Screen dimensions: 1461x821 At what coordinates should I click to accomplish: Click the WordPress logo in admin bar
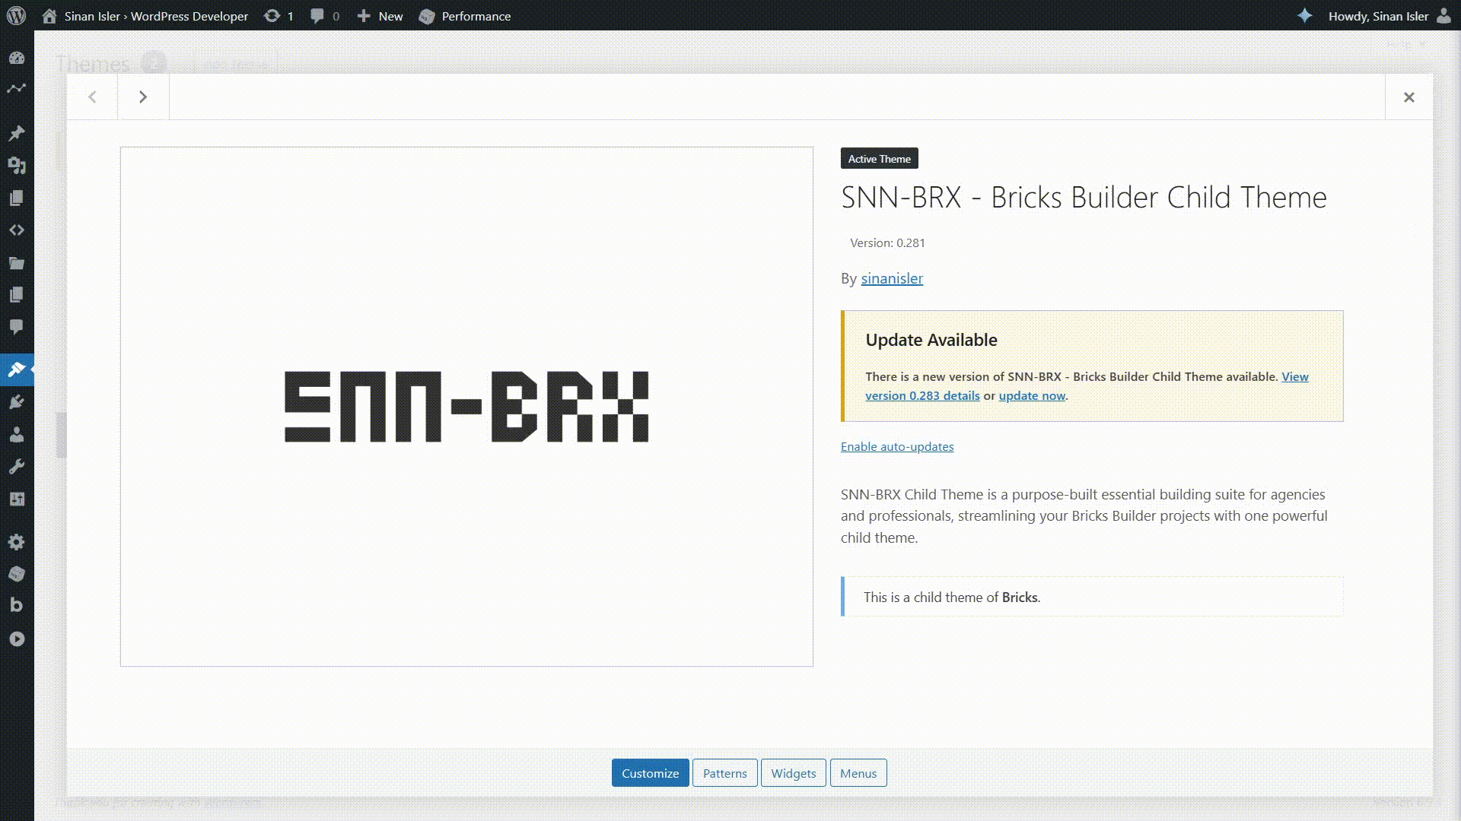16,16
